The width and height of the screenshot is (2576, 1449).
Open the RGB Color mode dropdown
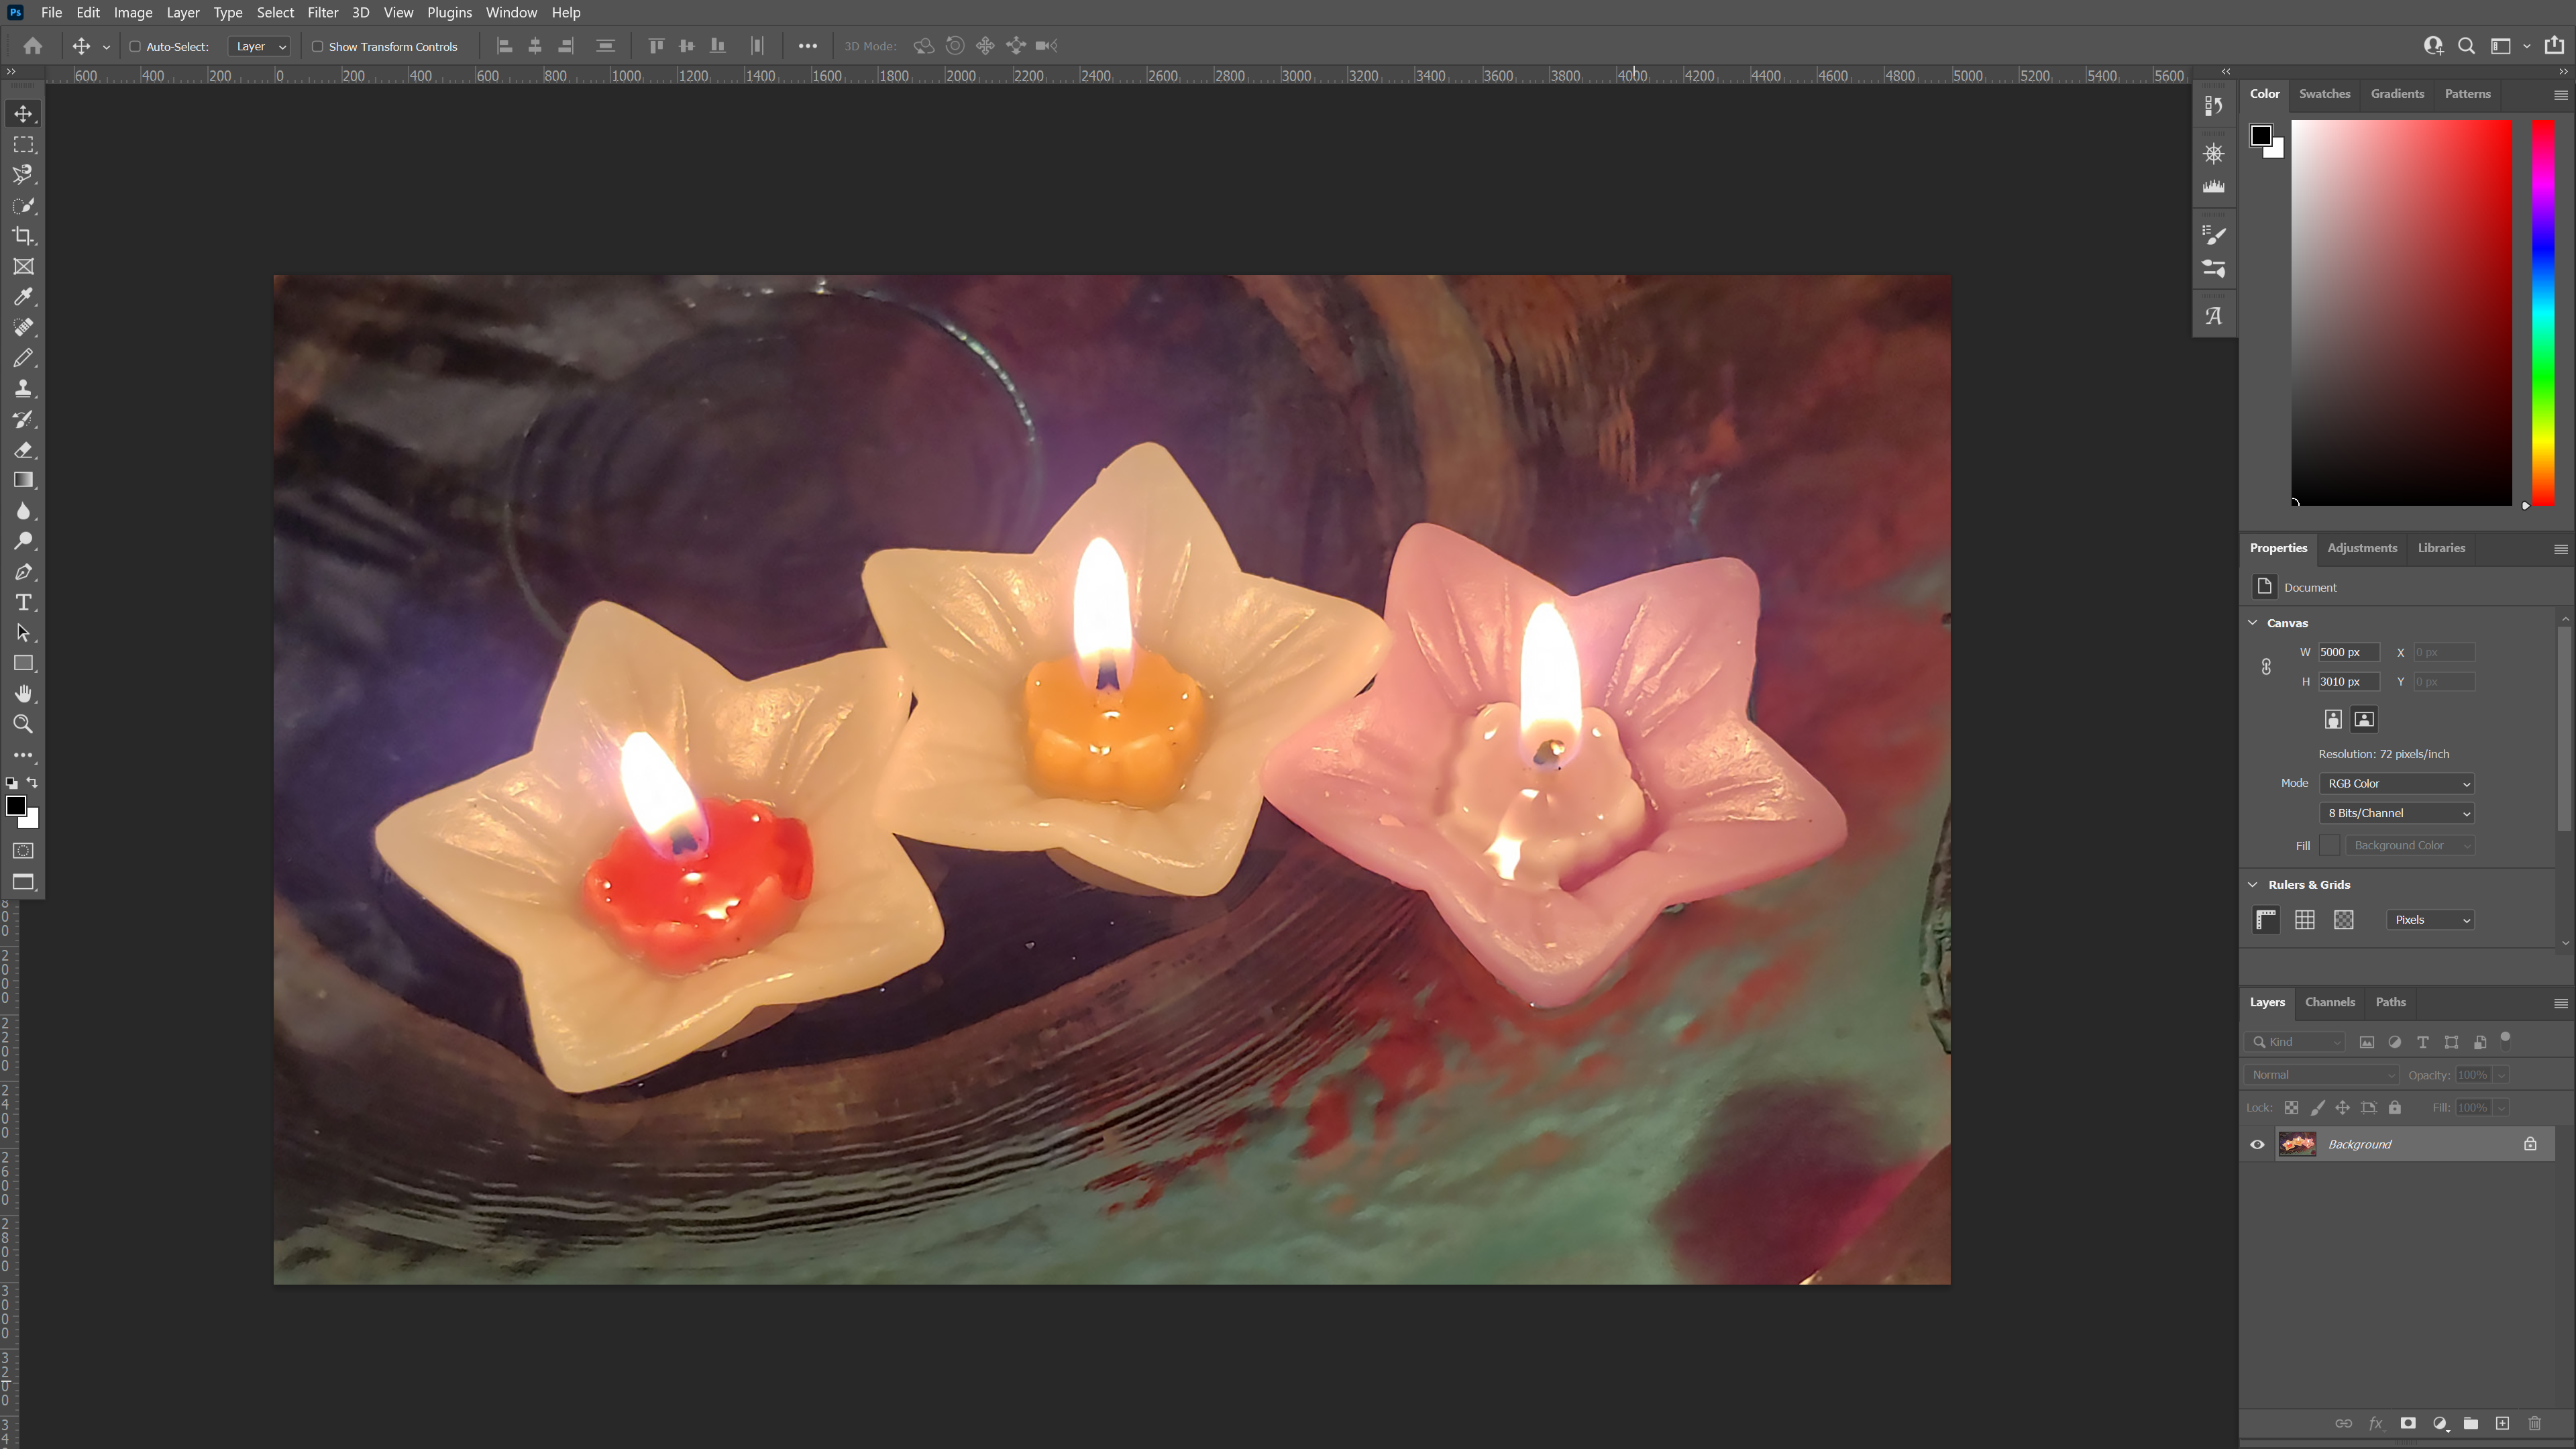click(x=2396, y=783)
